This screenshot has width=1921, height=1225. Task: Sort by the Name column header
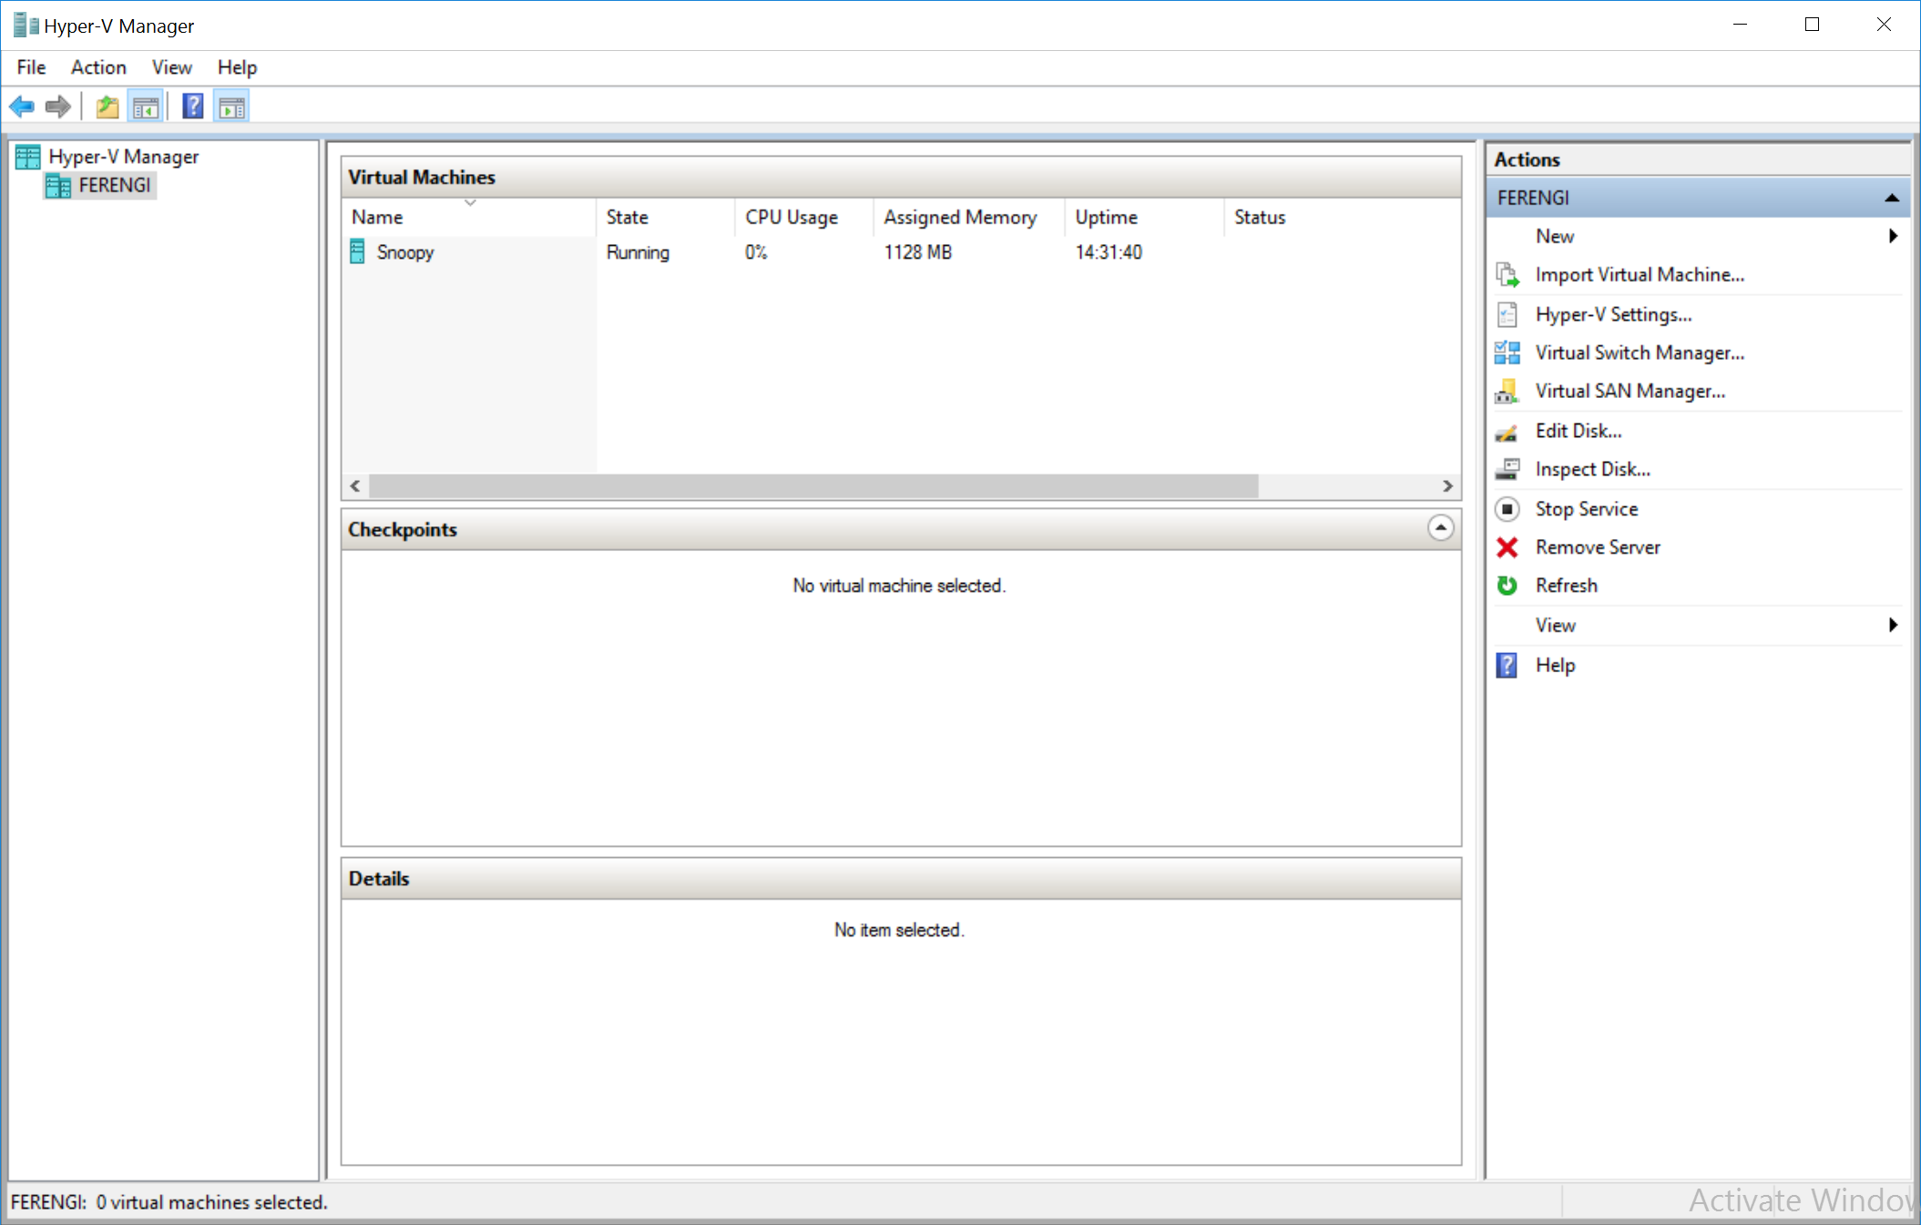coord(470,217)
